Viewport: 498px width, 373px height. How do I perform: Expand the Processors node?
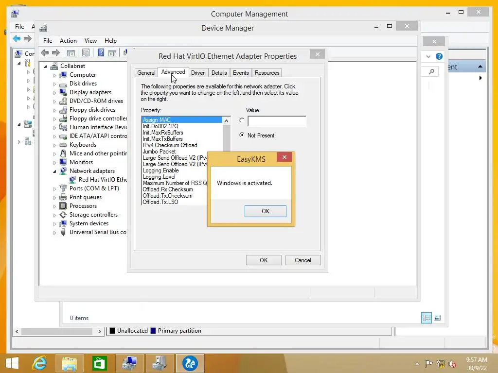(54, 206)
